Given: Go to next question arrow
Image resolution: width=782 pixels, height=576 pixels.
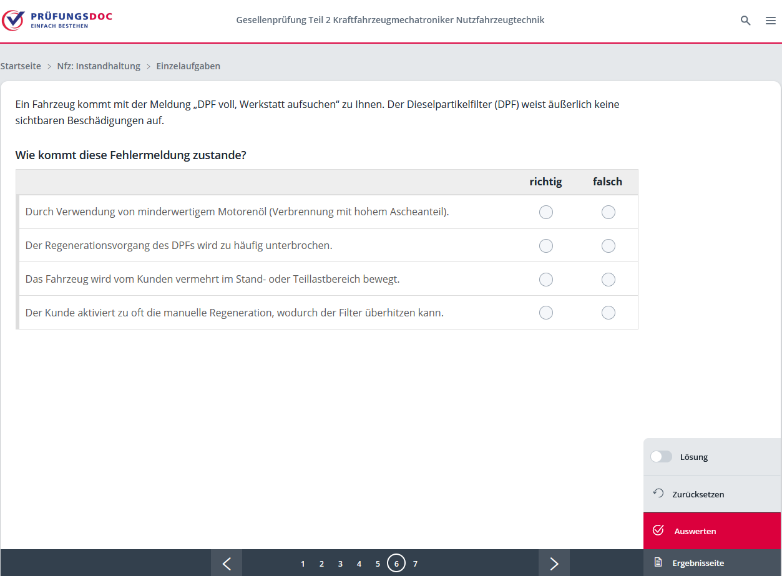Looking at the screenshot, I should (x=554, y=564).
